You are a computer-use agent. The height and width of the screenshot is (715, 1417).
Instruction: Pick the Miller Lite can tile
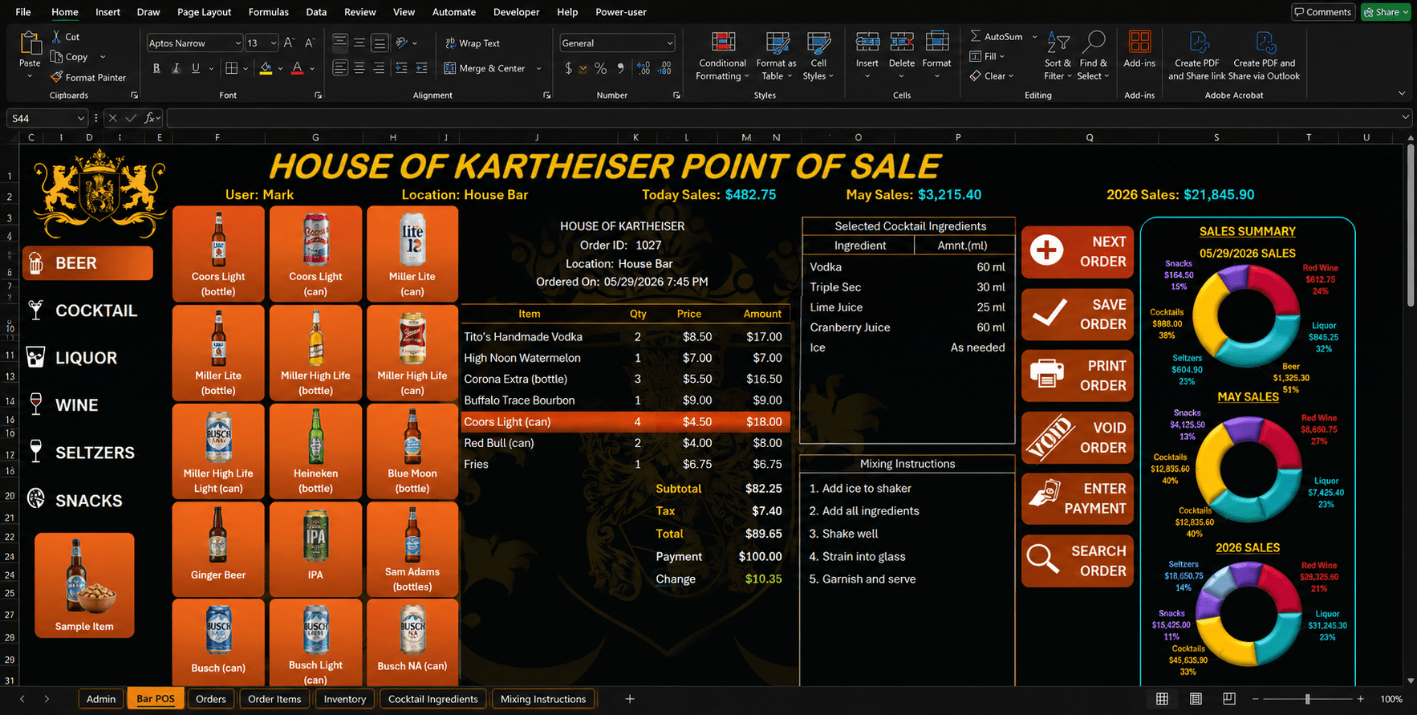click(412, 254)
